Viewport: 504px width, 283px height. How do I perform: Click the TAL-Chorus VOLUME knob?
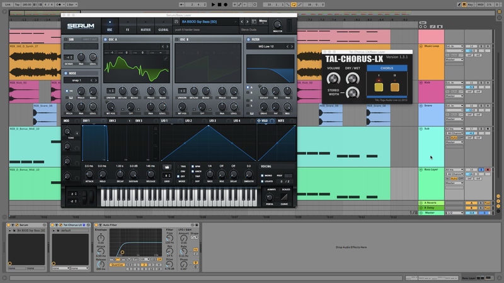333,79
